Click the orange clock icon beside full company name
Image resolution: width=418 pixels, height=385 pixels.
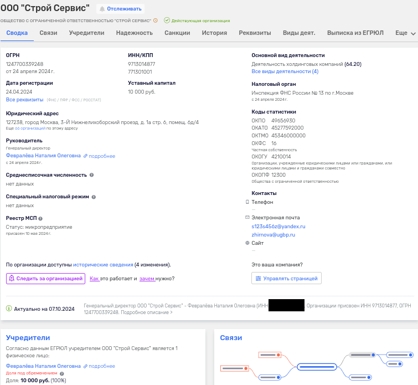156,20
